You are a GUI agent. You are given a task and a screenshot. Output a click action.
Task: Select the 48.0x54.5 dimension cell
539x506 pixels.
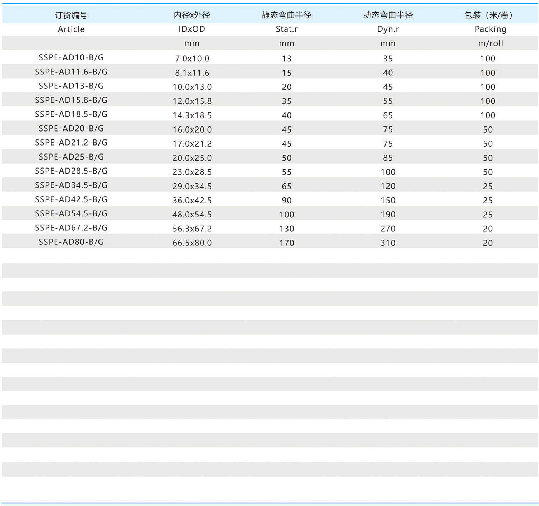[x=192, y=215]
